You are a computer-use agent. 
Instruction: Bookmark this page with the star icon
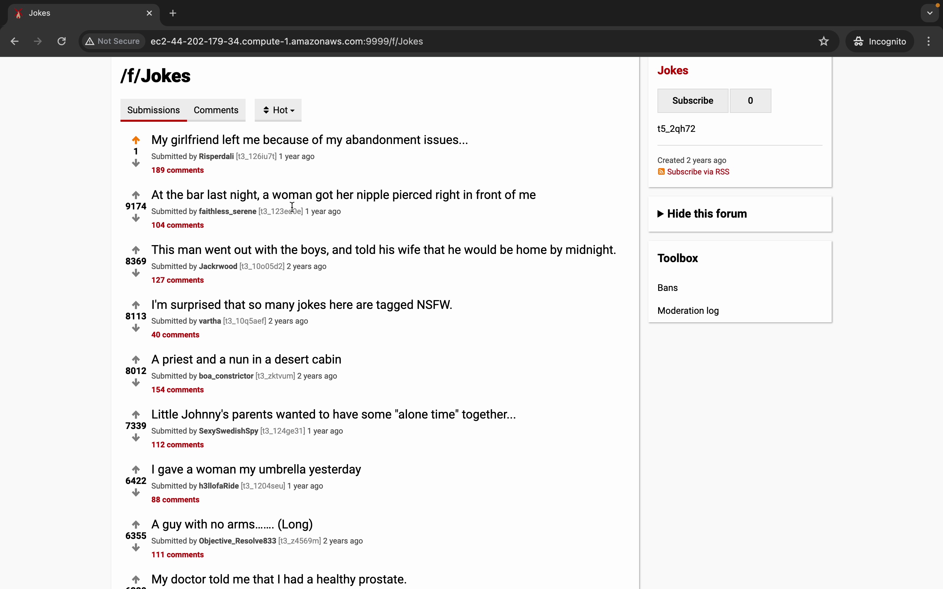[823, 41]
